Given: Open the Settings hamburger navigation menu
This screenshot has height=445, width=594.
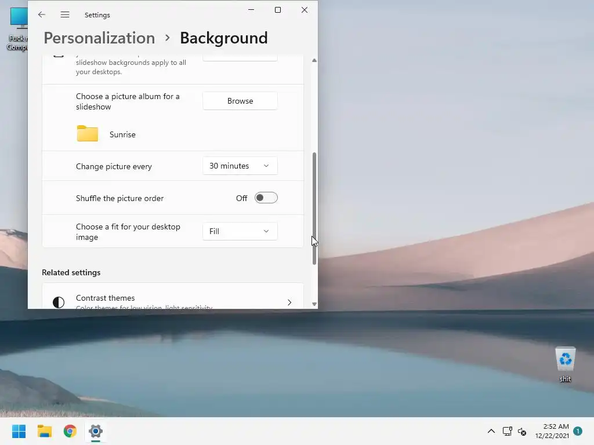Looking at the screenshot, I should coord(65,14).
